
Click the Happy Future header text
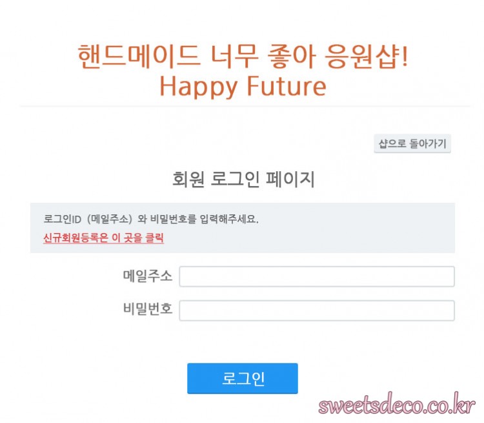click(243, 87)
